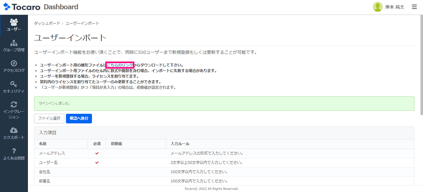Open the hamburger menu at top right
The width and height of the screenshot is (423, 192).
[x=414, y=7]
